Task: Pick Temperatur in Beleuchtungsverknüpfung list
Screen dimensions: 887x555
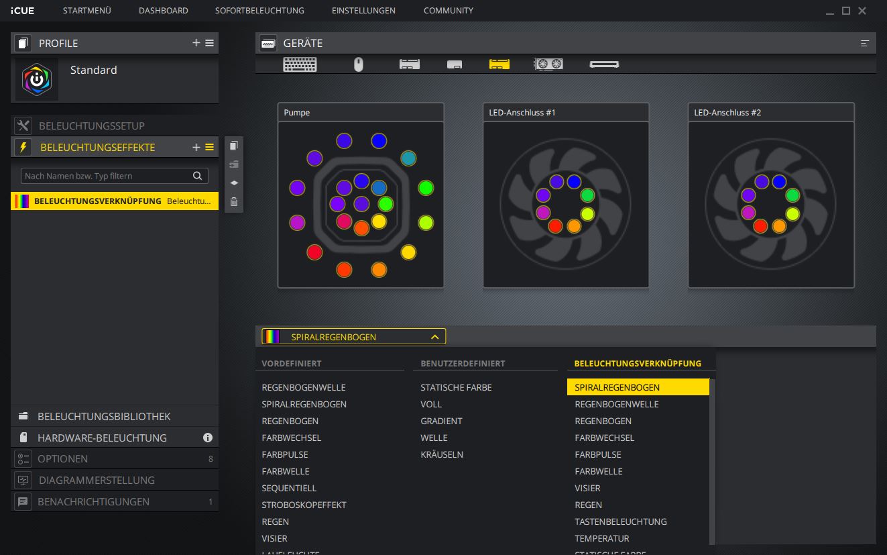Action: [601, 538]
